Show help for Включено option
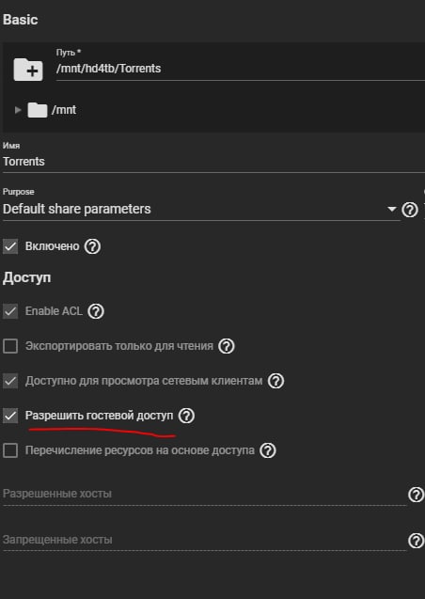The width and height of the screenshot is (425, 599). coord(92,246)
